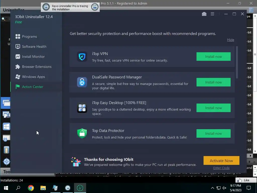Click the Revo panel close X icon
257x193 pixels.
[x=254, y=162]
